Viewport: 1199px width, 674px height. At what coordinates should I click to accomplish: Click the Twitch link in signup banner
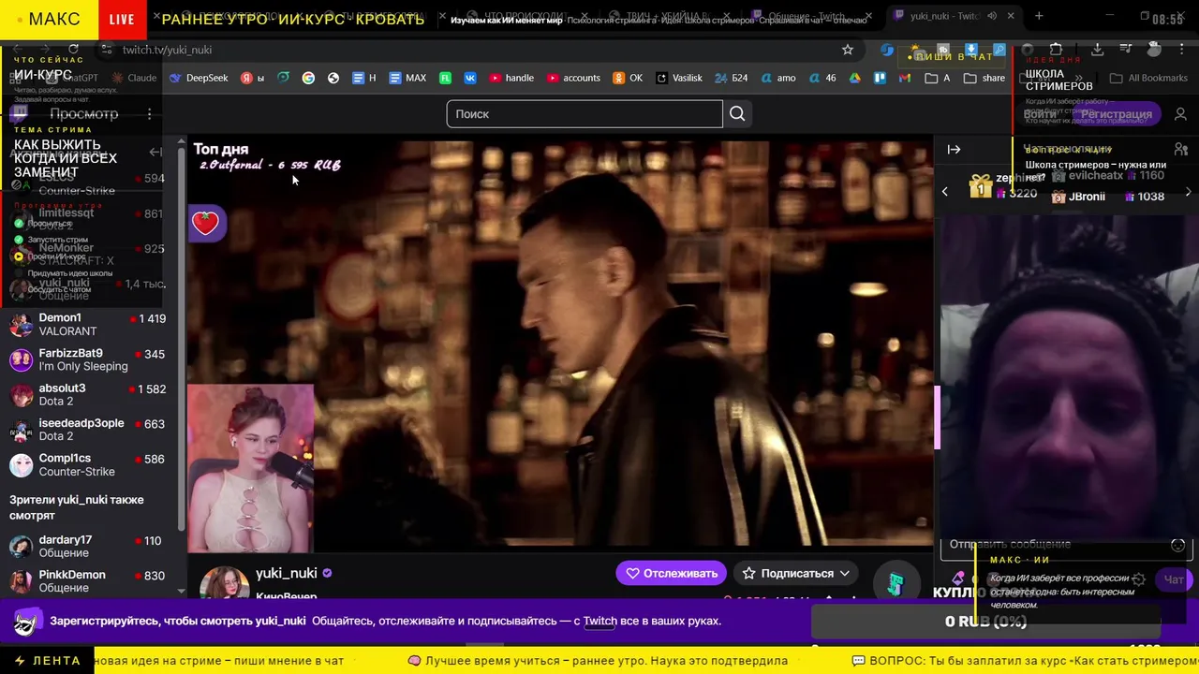coord(599,621)
